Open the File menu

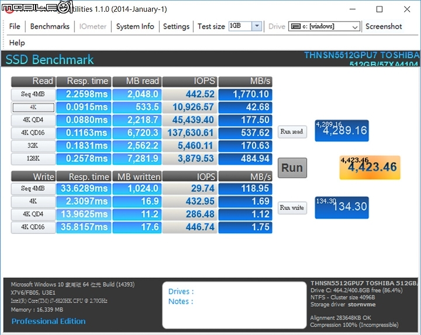pos(15,26)
